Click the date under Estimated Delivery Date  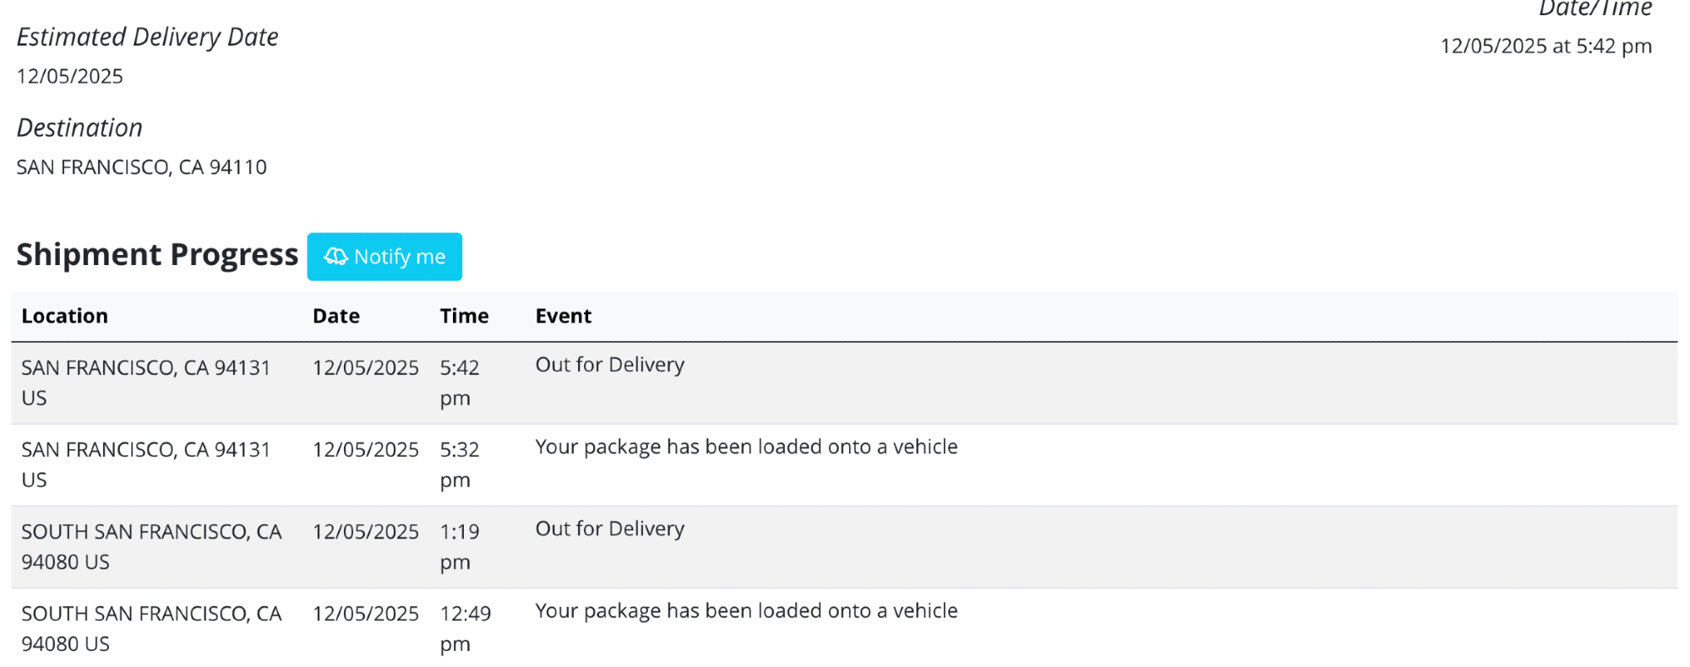(70, 76)
